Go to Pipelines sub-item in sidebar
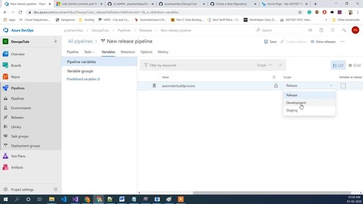 [x=18, y=99]
